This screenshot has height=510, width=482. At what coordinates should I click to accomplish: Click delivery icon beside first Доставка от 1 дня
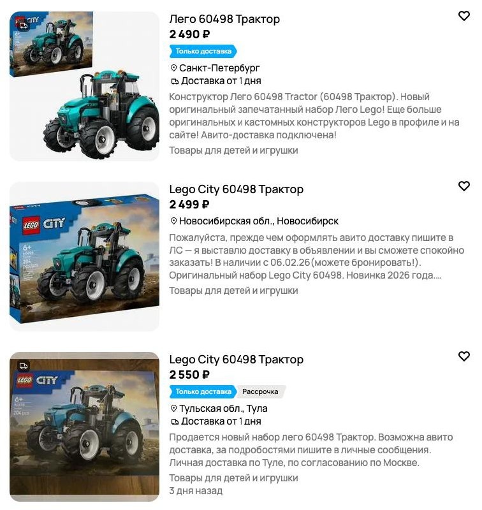click(x=175, y=82)
